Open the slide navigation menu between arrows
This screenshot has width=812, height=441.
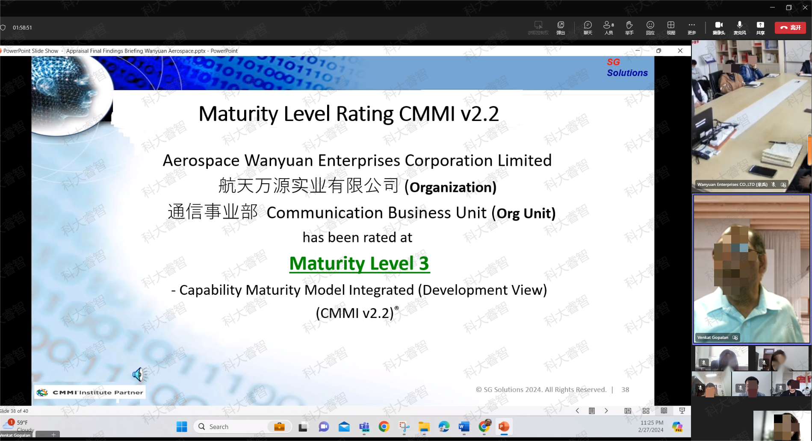tap(592, 411)
